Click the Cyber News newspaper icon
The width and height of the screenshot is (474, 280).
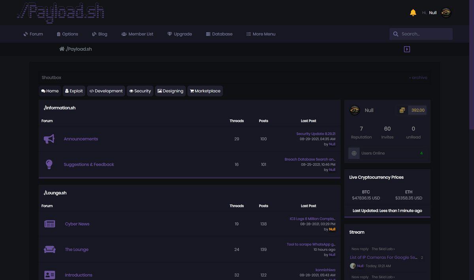(x=50, y=224)
